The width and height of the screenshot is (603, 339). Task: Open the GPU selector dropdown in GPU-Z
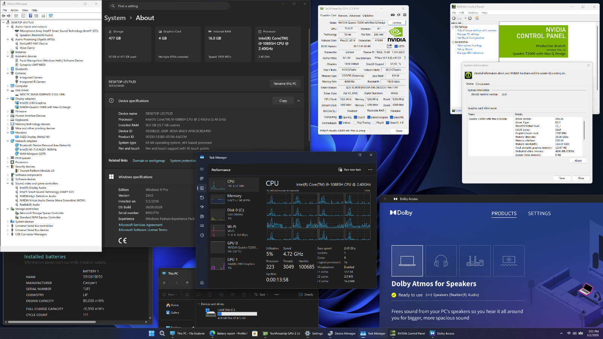tap(344, 131)
